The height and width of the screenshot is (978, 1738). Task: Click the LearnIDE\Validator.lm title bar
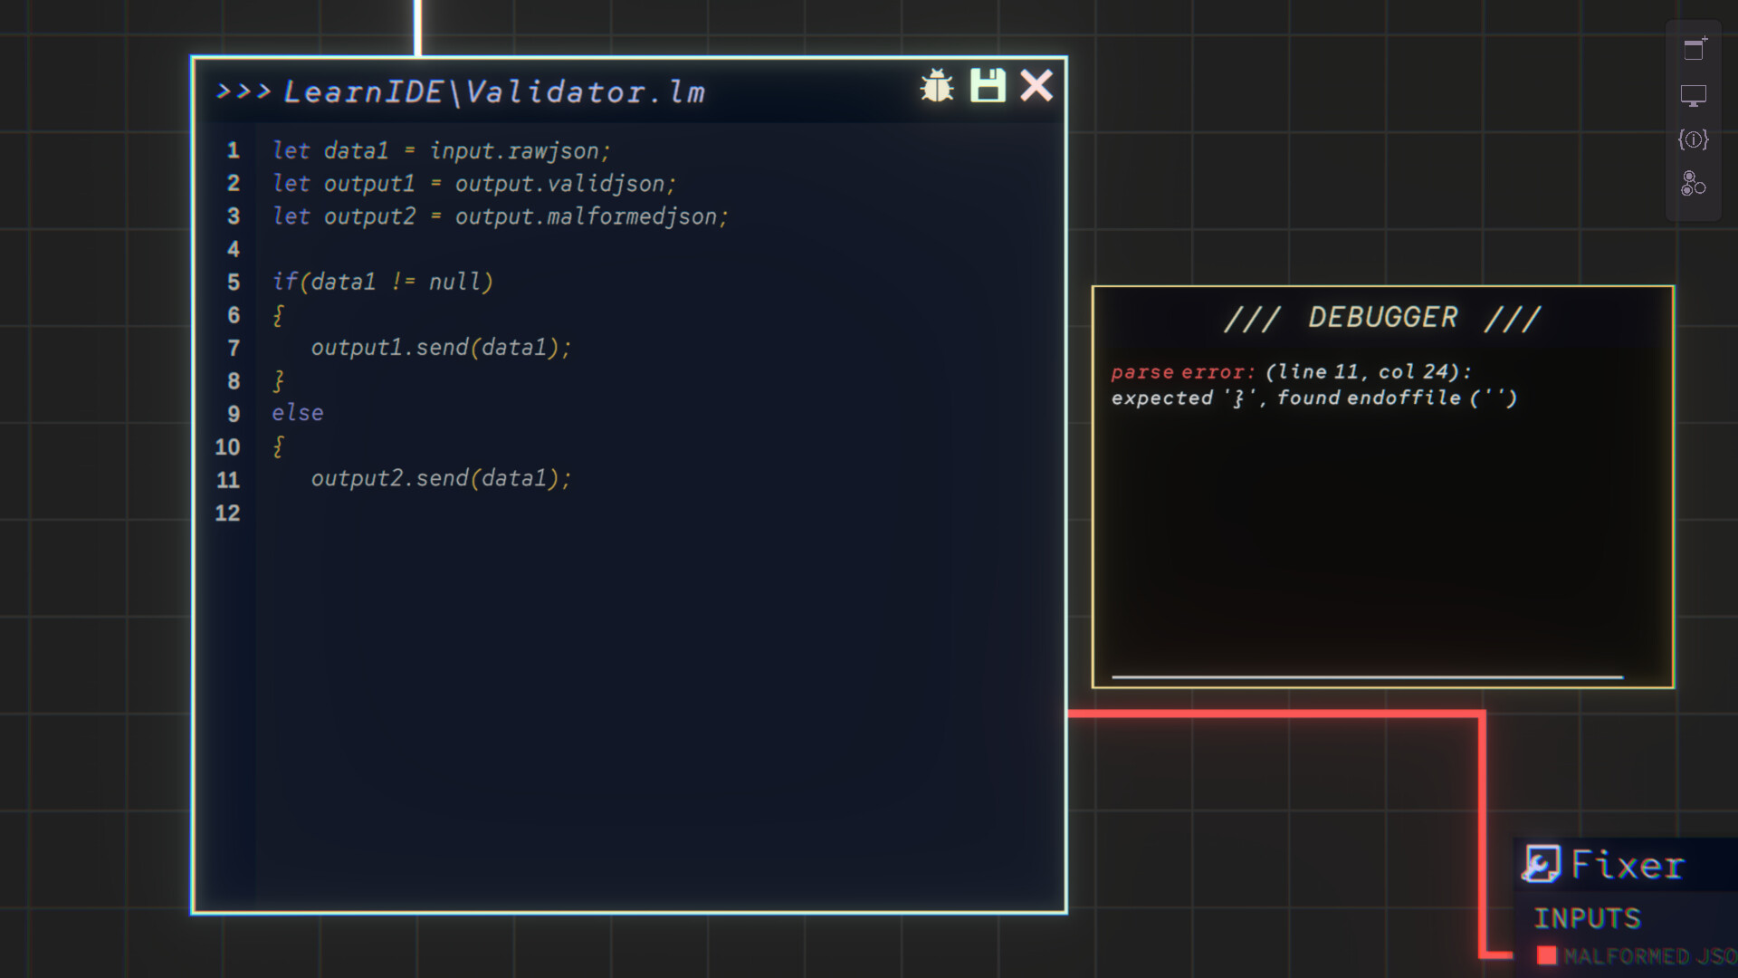(x=493, y=91)
